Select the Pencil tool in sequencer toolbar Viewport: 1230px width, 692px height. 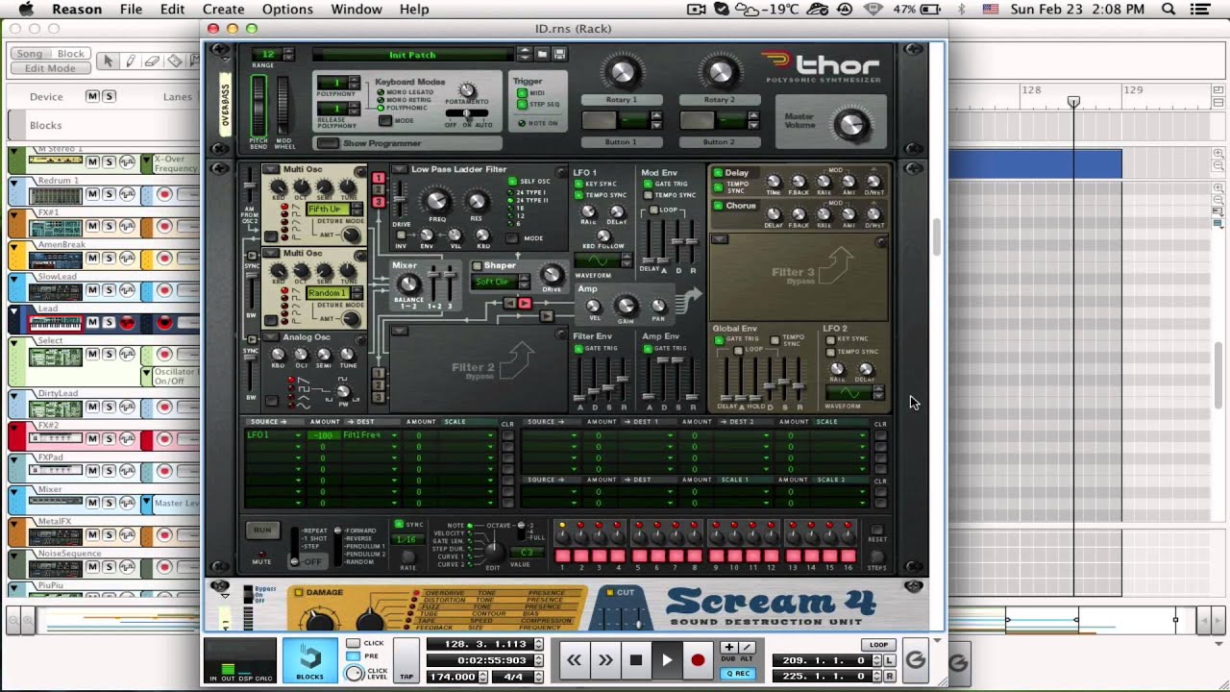[x=131, y=61]
